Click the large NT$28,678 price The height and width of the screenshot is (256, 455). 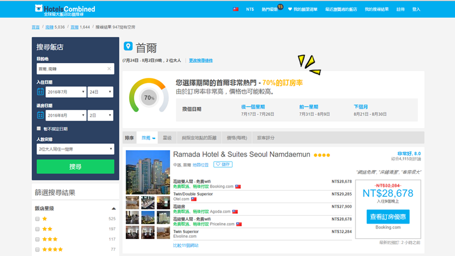(388, 193)
